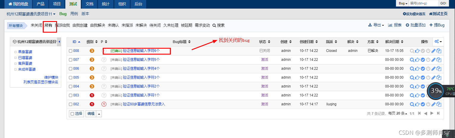Tick the checkbox for bug 005
This screenshot has height=138, width=455.
71,77
